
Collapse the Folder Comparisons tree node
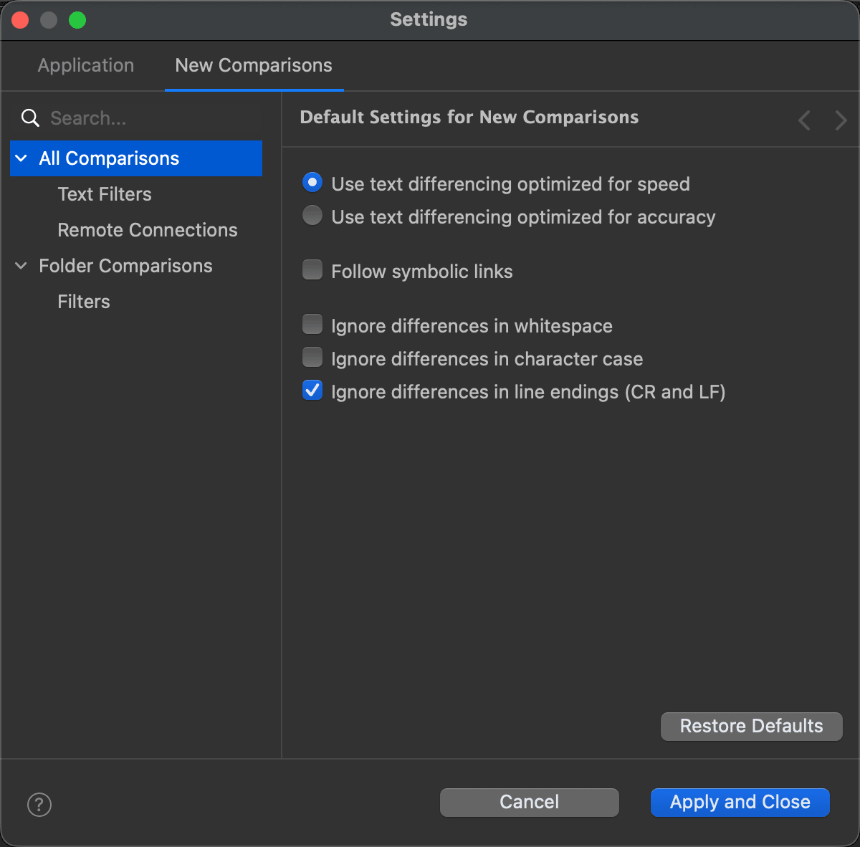pos(21,266)
